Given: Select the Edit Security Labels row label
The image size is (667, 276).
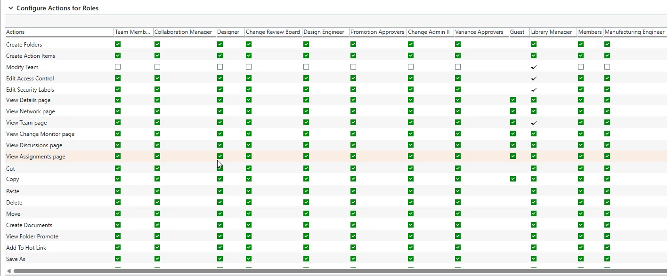Looking at the screenshot, I should [30, 90].
